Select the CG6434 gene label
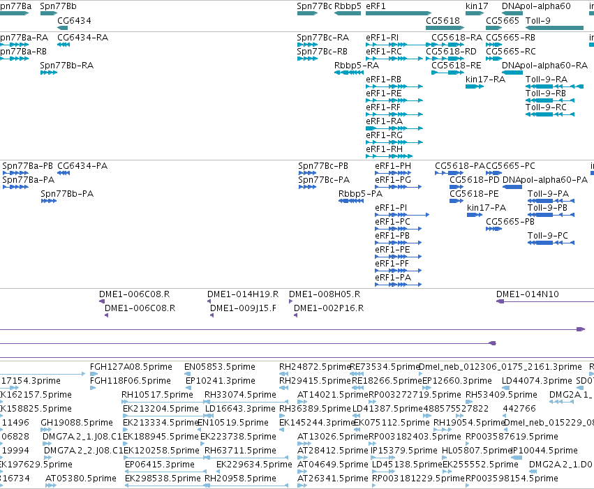 click(x=74, y=21)
